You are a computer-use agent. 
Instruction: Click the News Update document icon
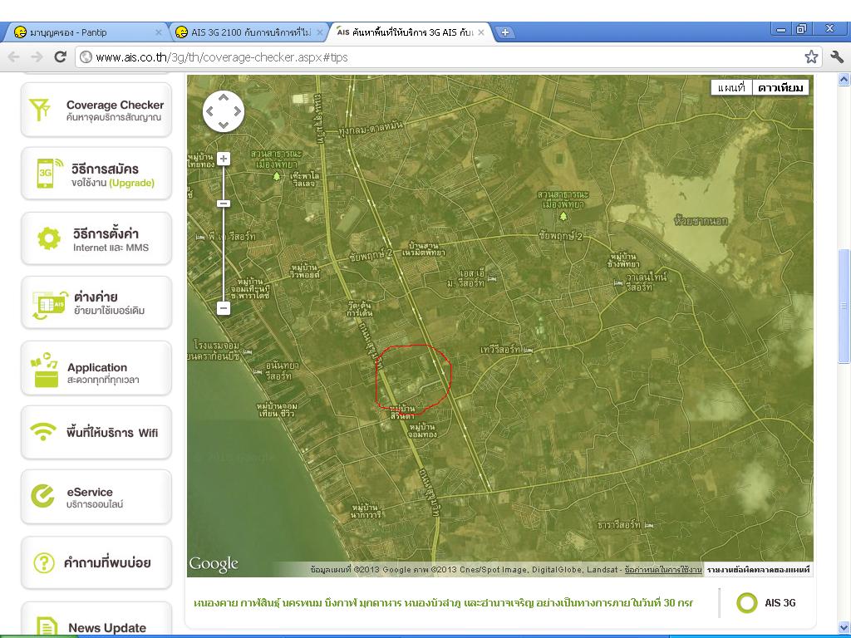pos(47,626)
